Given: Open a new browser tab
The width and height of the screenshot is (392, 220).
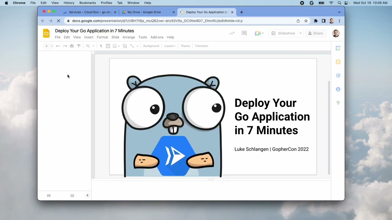Looking at the screenshot, I should 242,12.
